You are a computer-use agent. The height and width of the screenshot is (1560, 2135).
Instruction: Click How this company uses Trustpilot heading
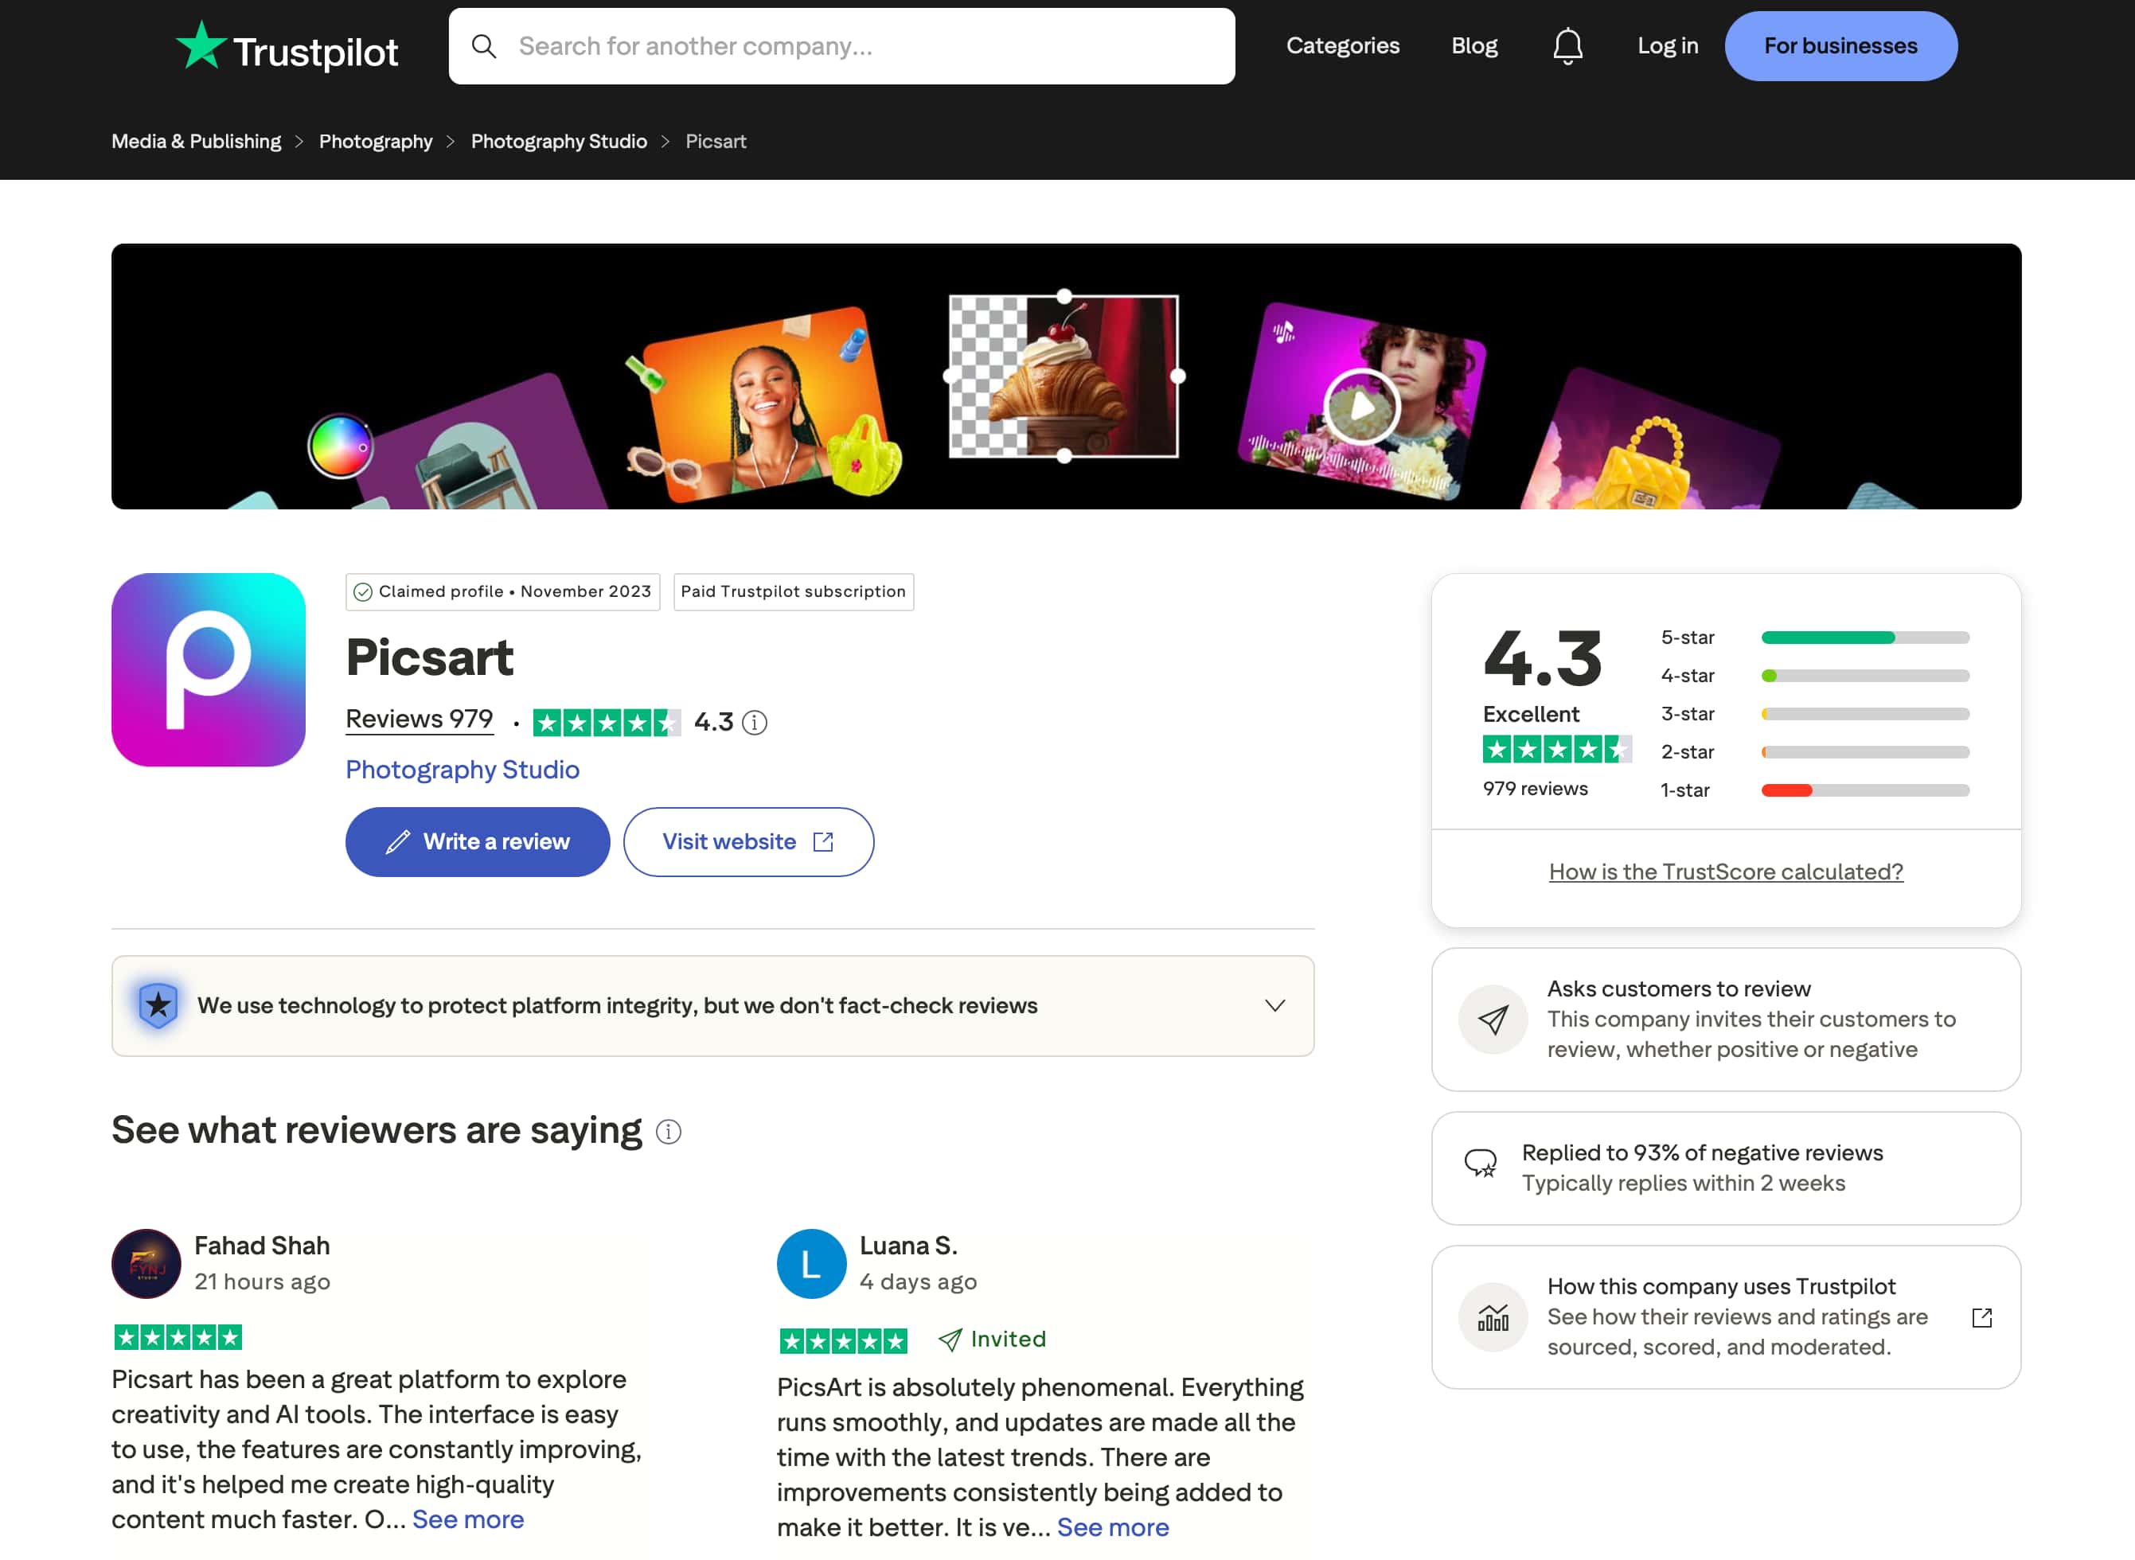[x=1721, y=1286]
